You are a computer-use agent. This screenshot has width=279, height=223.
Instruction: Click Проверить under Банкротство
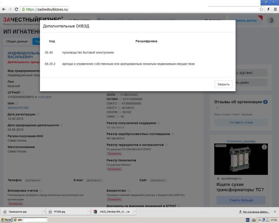tap(114, 199)
